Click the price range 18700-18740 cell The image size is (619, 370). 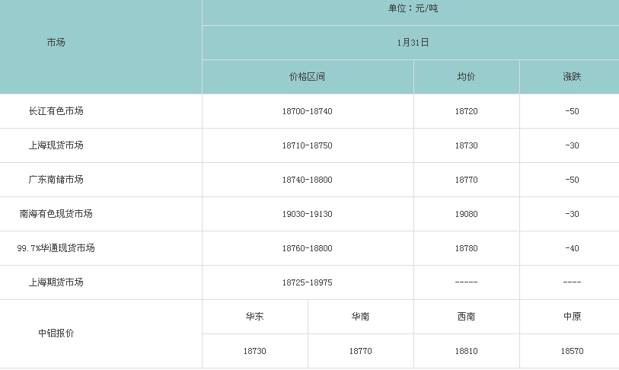[x=307, y=111]
